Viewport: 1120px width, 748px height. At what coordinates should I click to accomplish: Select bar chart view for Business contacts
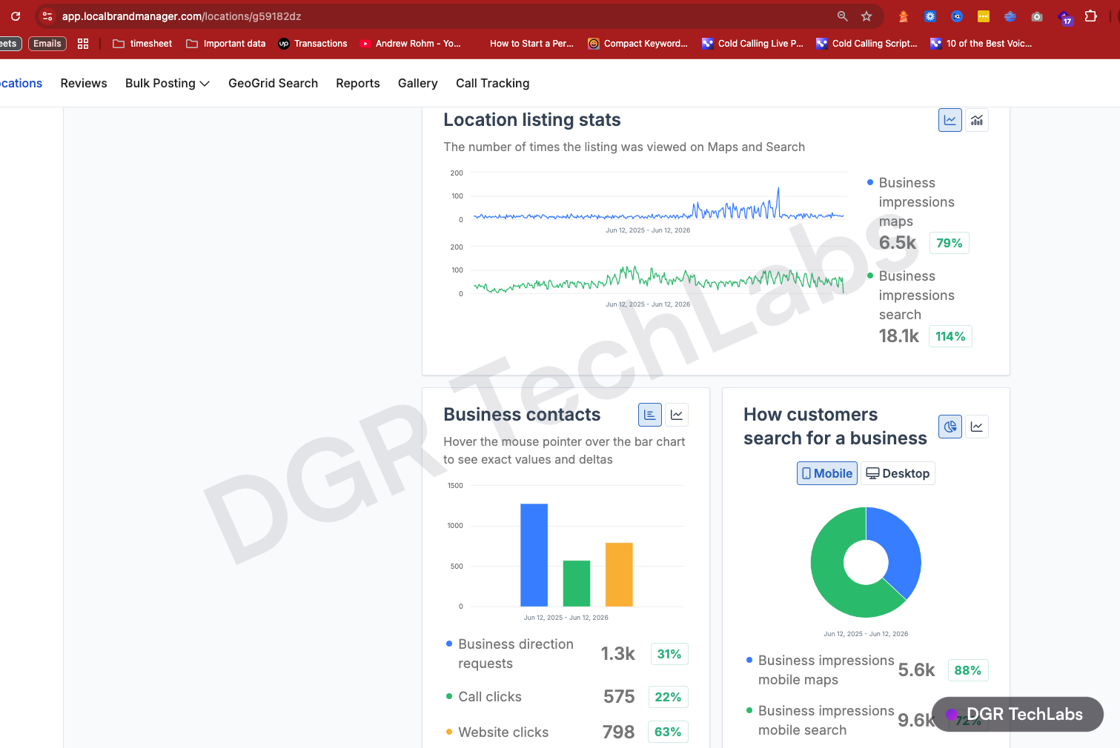coord(650,415)
